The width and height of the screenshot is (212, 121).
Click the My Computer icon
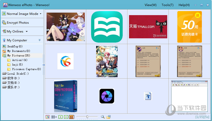[x=4, y=40]
